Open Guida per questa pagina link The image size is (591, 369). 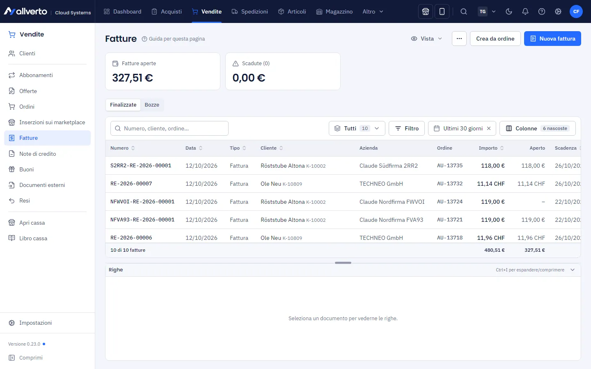click(x=173, y=39)
